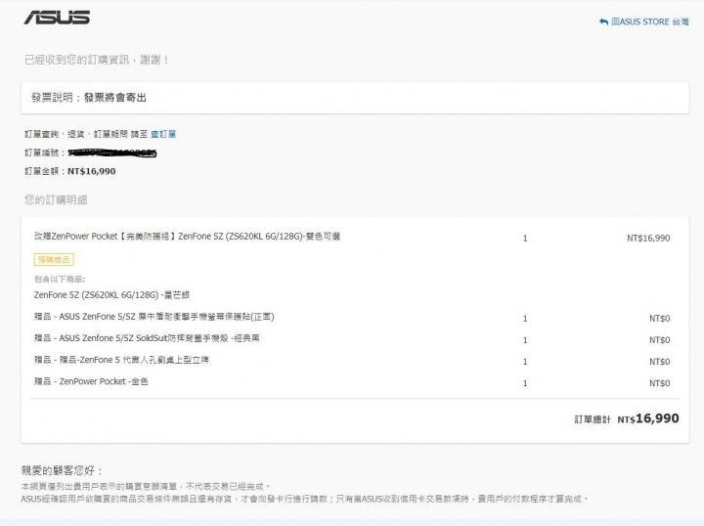Click the 訂單總計 order total NT$16,990
This screenshot has height=526, width=704.
click(627, 418)
